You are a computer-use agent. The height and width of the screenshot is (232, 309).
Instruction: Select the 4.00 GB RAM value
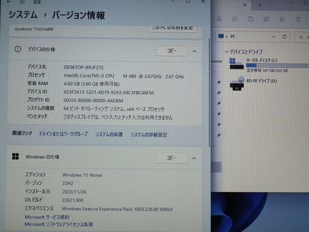[92, 84]
